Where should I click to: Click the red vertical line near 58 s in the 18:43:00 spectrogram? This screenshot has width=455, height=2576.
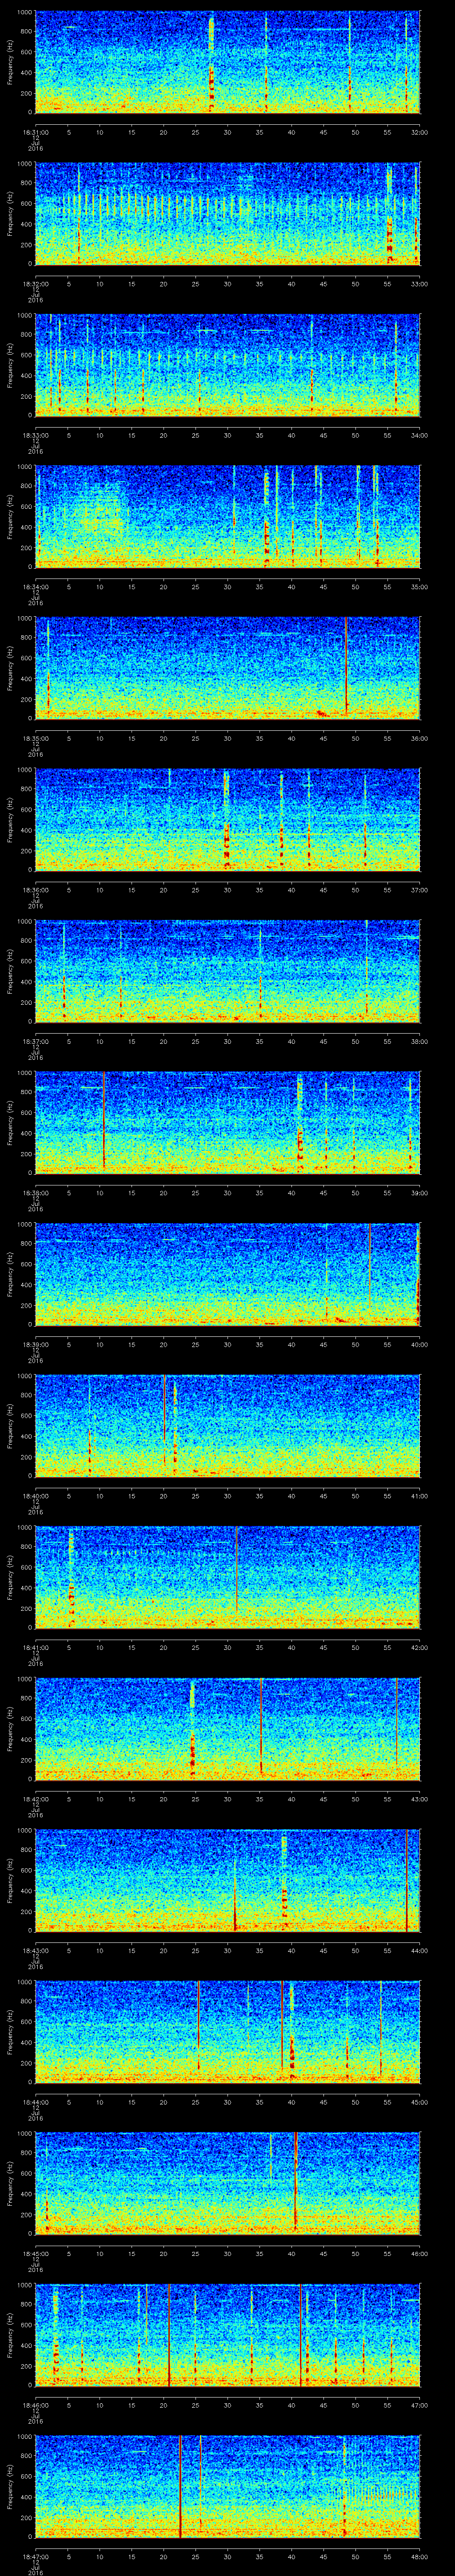[x=406, y=1881]
